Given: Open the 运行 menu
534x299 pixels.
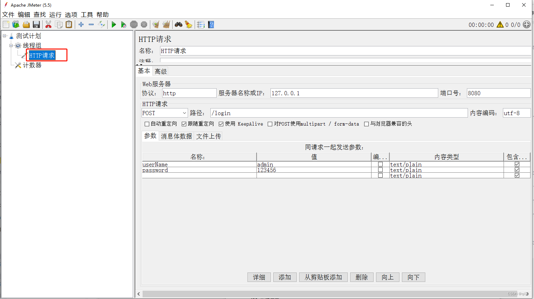Looking at the screenshot, I should point(55,15).
